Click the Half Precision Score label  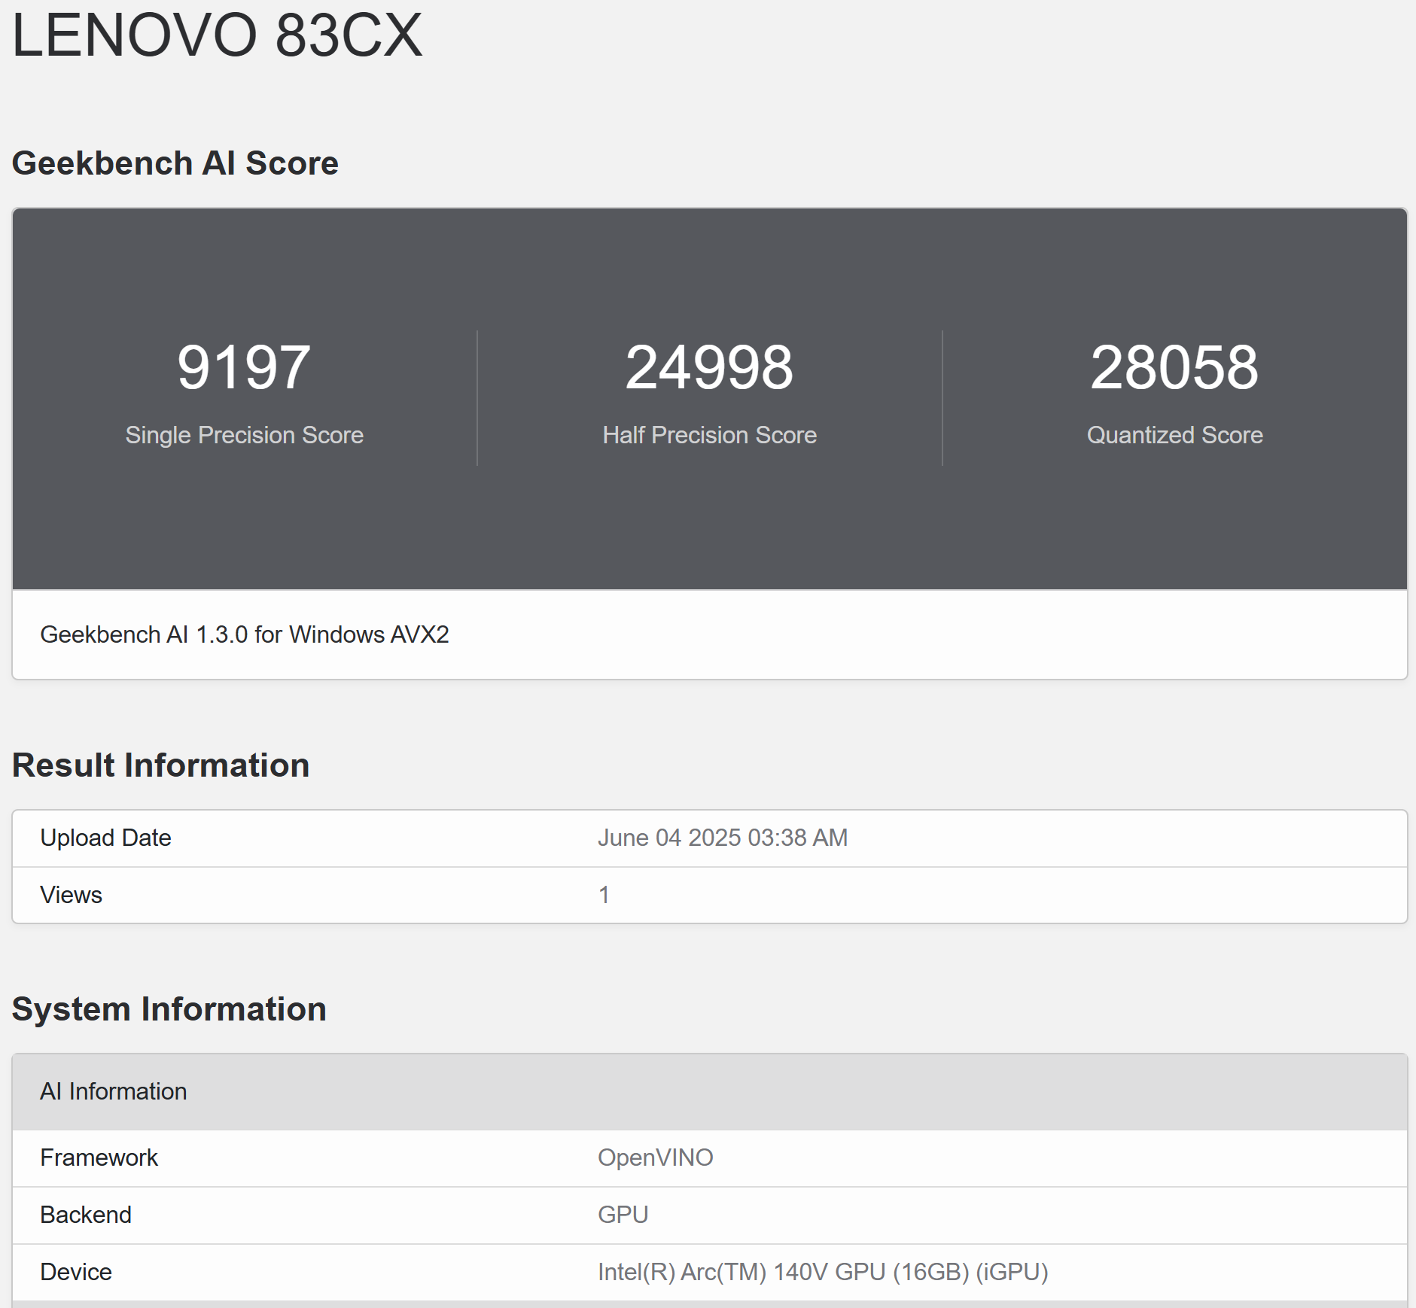[709, 435]
